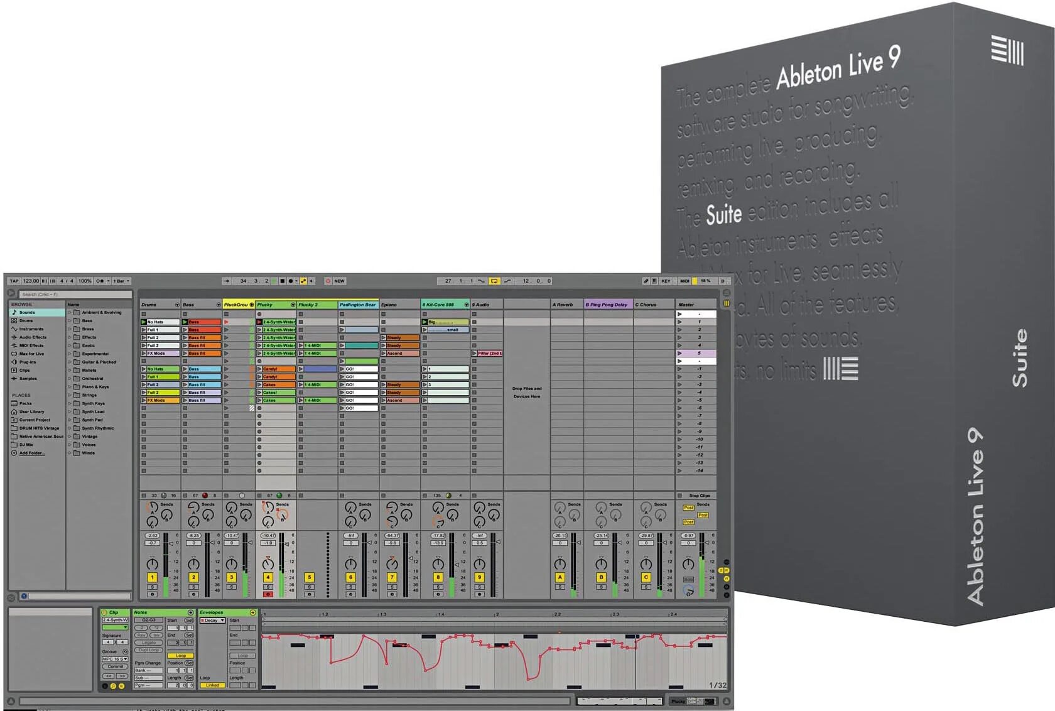Open the Decay envelope chooser

point(212,621)
